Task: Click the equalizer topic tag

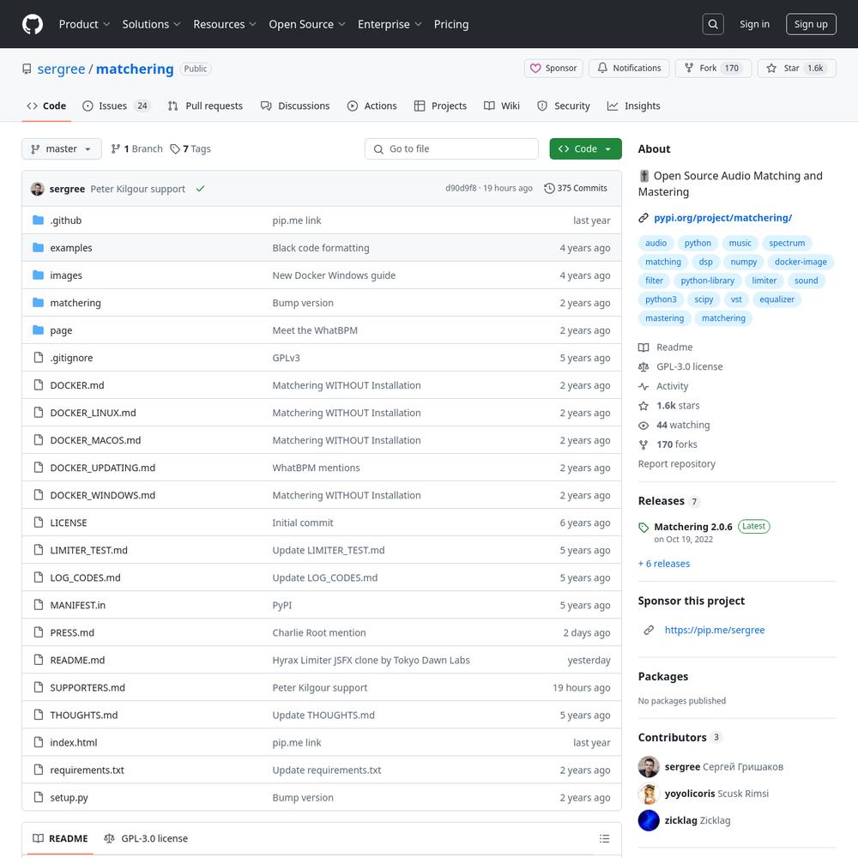Action: pyautogui.click(x=776, y=299)
